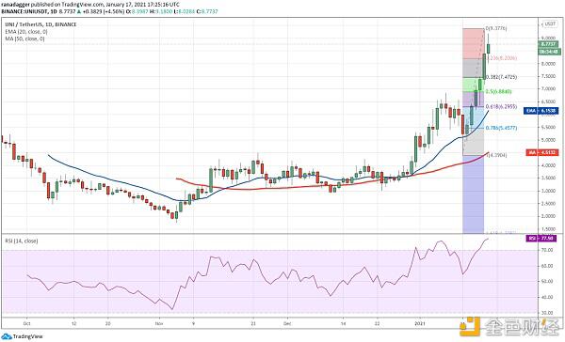Click the 2.0000 price axis tick
Viewport: 565px width, 342px height.
pyautogui.click(x=548, y=216)
